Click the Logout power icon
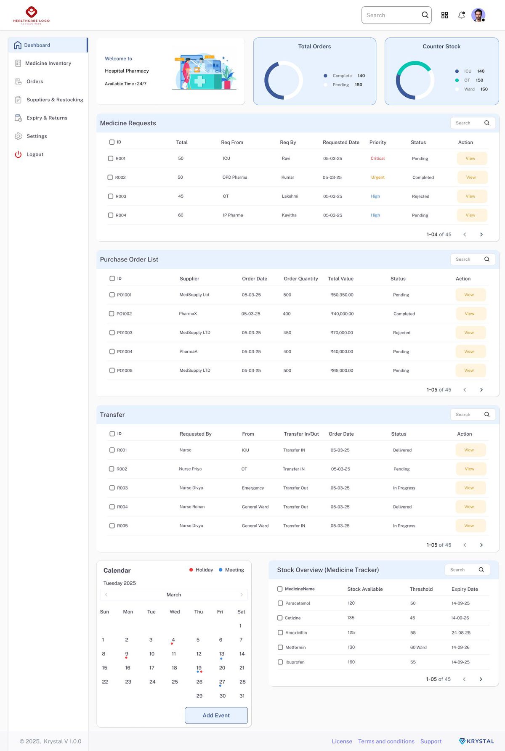Image resolution: width=505 pixels, height=751 pixels. [x=18, y=154]
